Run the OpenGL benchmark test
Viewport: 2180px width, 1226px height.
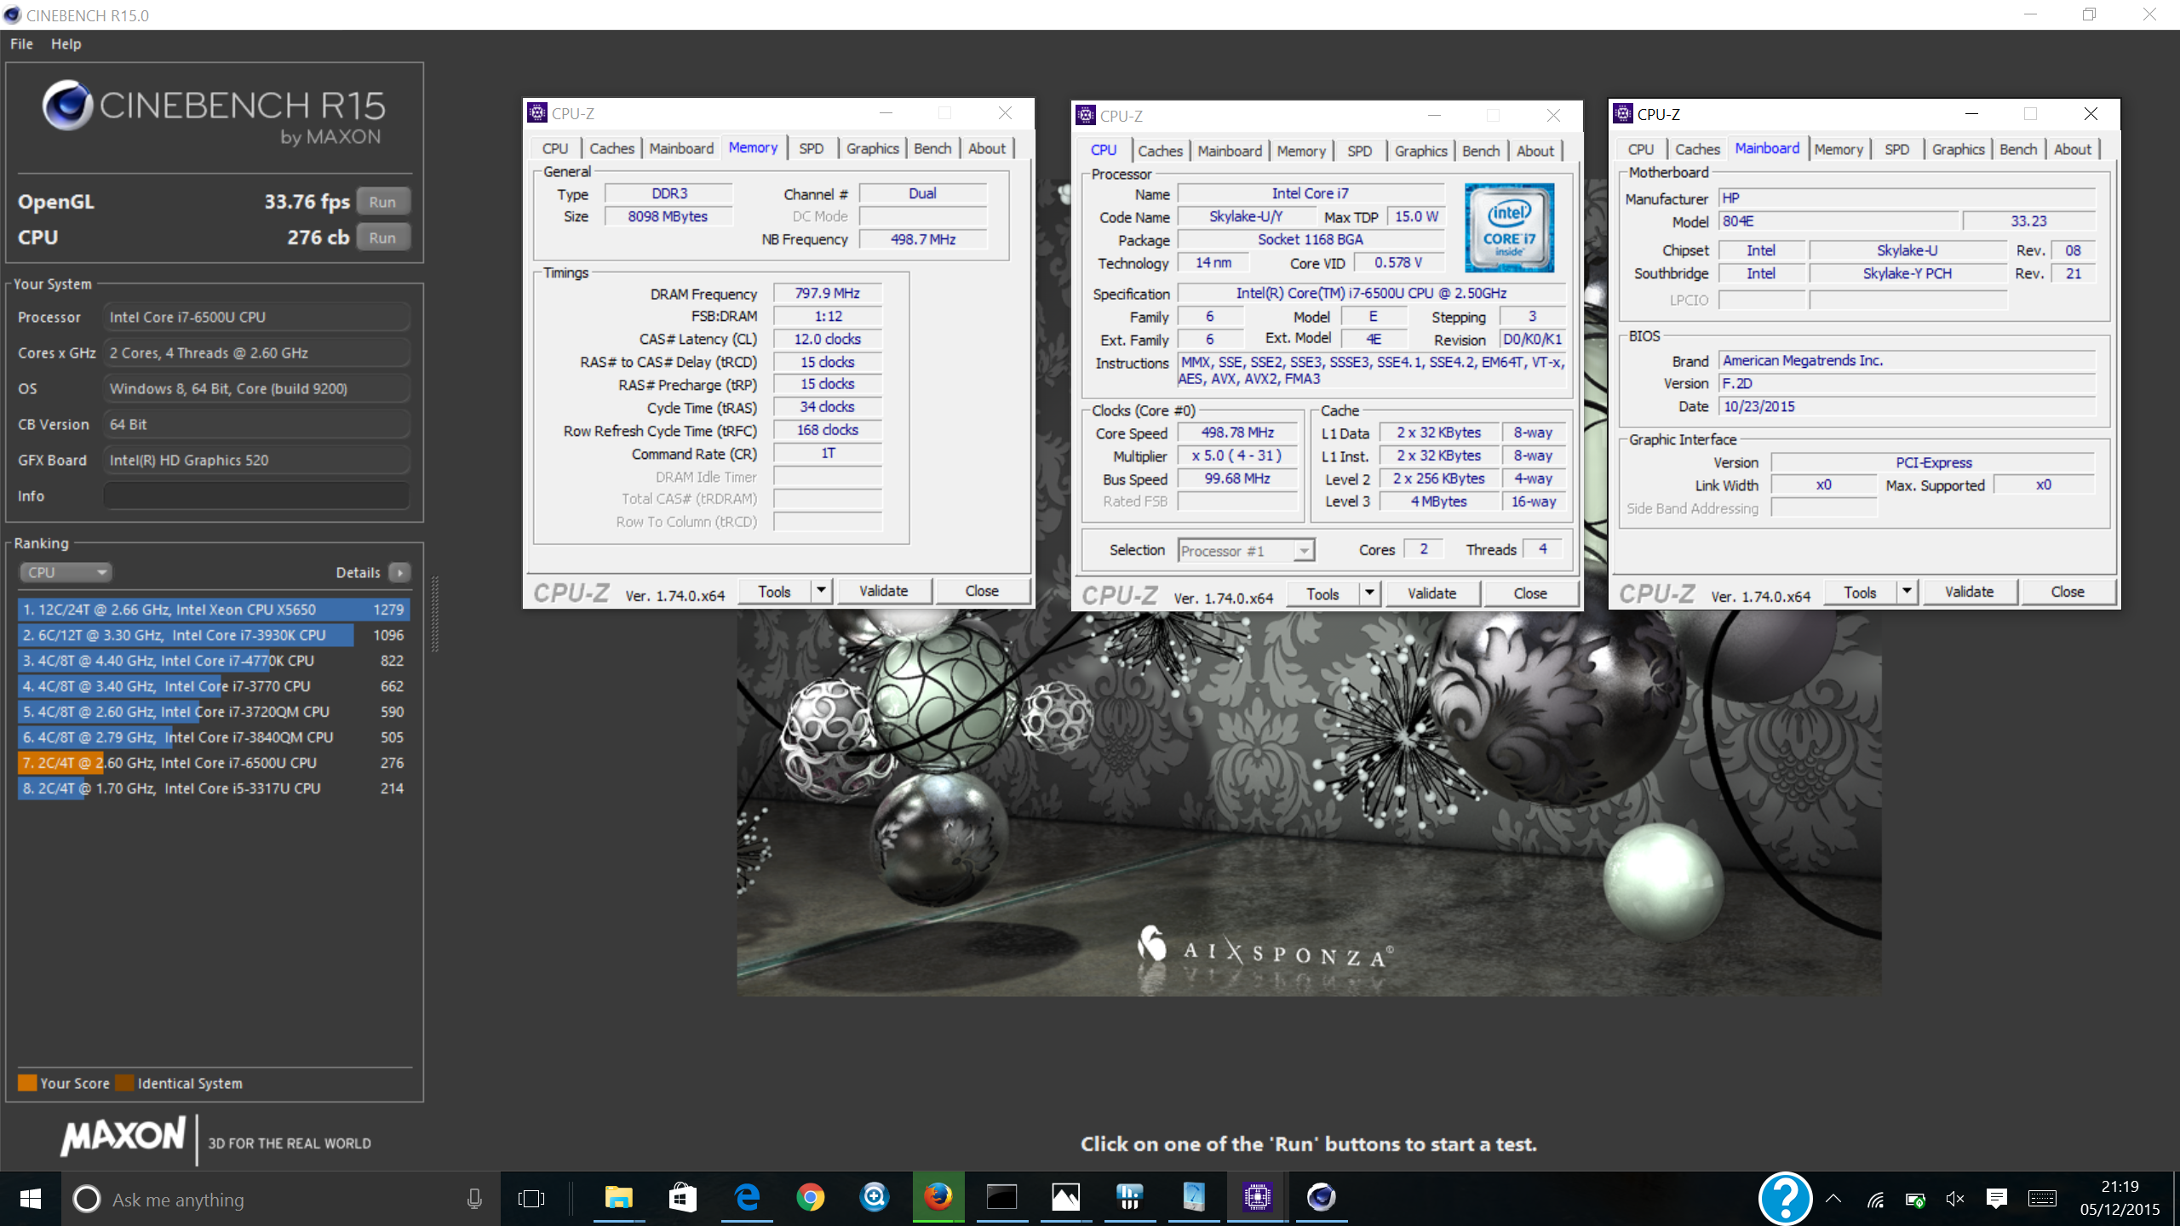click(382, 202)
